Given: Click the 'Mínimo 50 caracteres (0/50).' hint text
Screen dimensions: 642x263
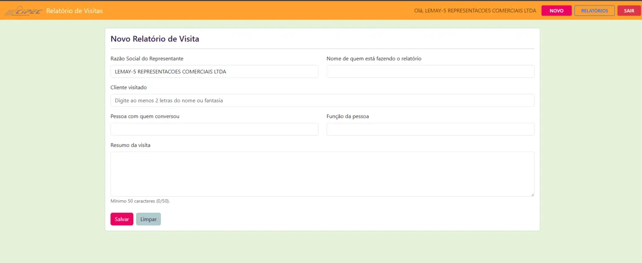Looking at the screenshot, I should tap(140, 201).
